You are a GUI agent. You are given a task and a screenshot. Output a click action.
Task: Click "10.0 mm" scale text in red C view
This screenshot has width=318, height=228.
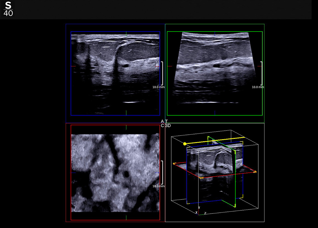click(158, 186)
